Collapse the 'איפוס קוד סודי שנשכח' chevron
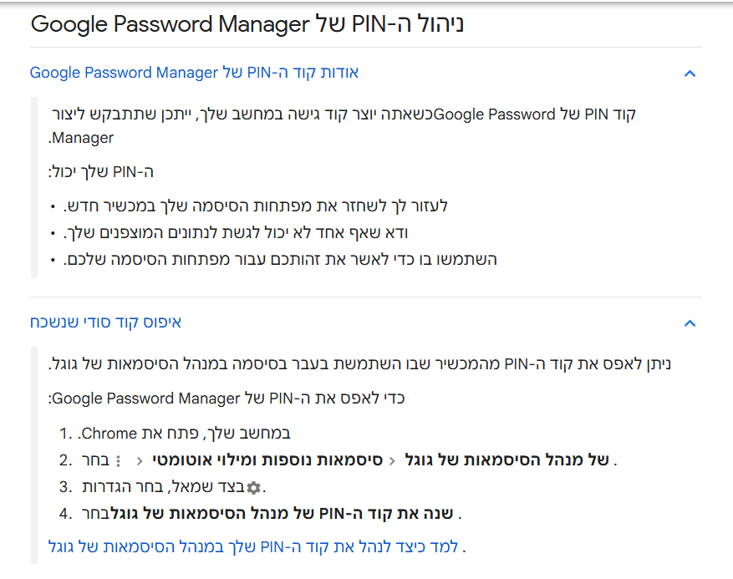This screenshot has width=733, height=579. [x=690, y=323]
